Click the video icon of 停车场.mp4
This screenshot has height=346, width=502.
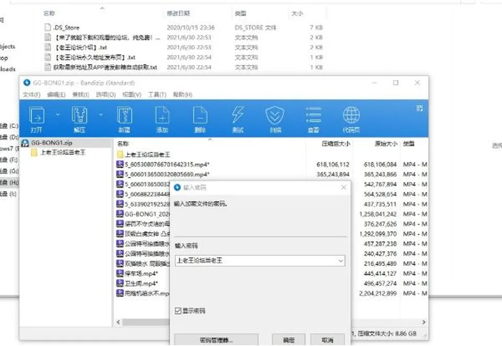point(120,273)
